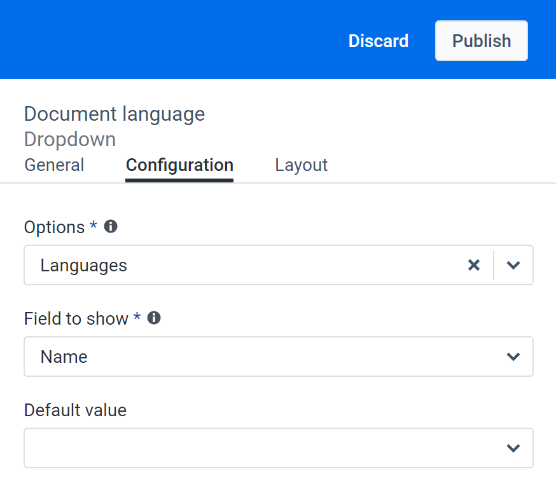The width and height of the screenshot is (556, 495).
Task: Expand the Field to show dropdown
Action: tap(513, 356)
